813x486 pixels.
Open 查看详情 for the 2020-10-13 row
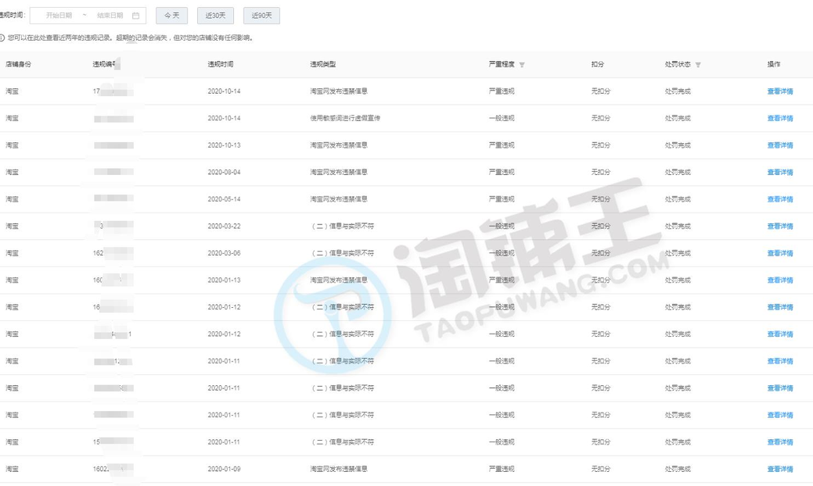(x=780, y=145)
